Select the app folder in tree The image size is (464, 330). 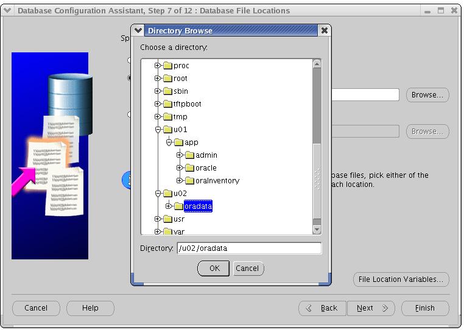tap(191, 142)
